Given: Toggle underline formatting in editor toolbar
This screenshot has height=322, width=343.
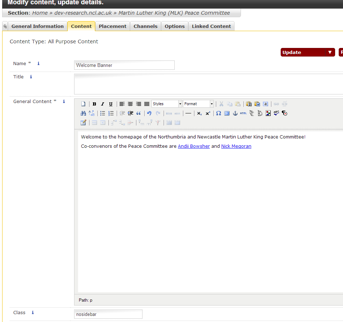Looking at the screenshot, I should point(111,104).
